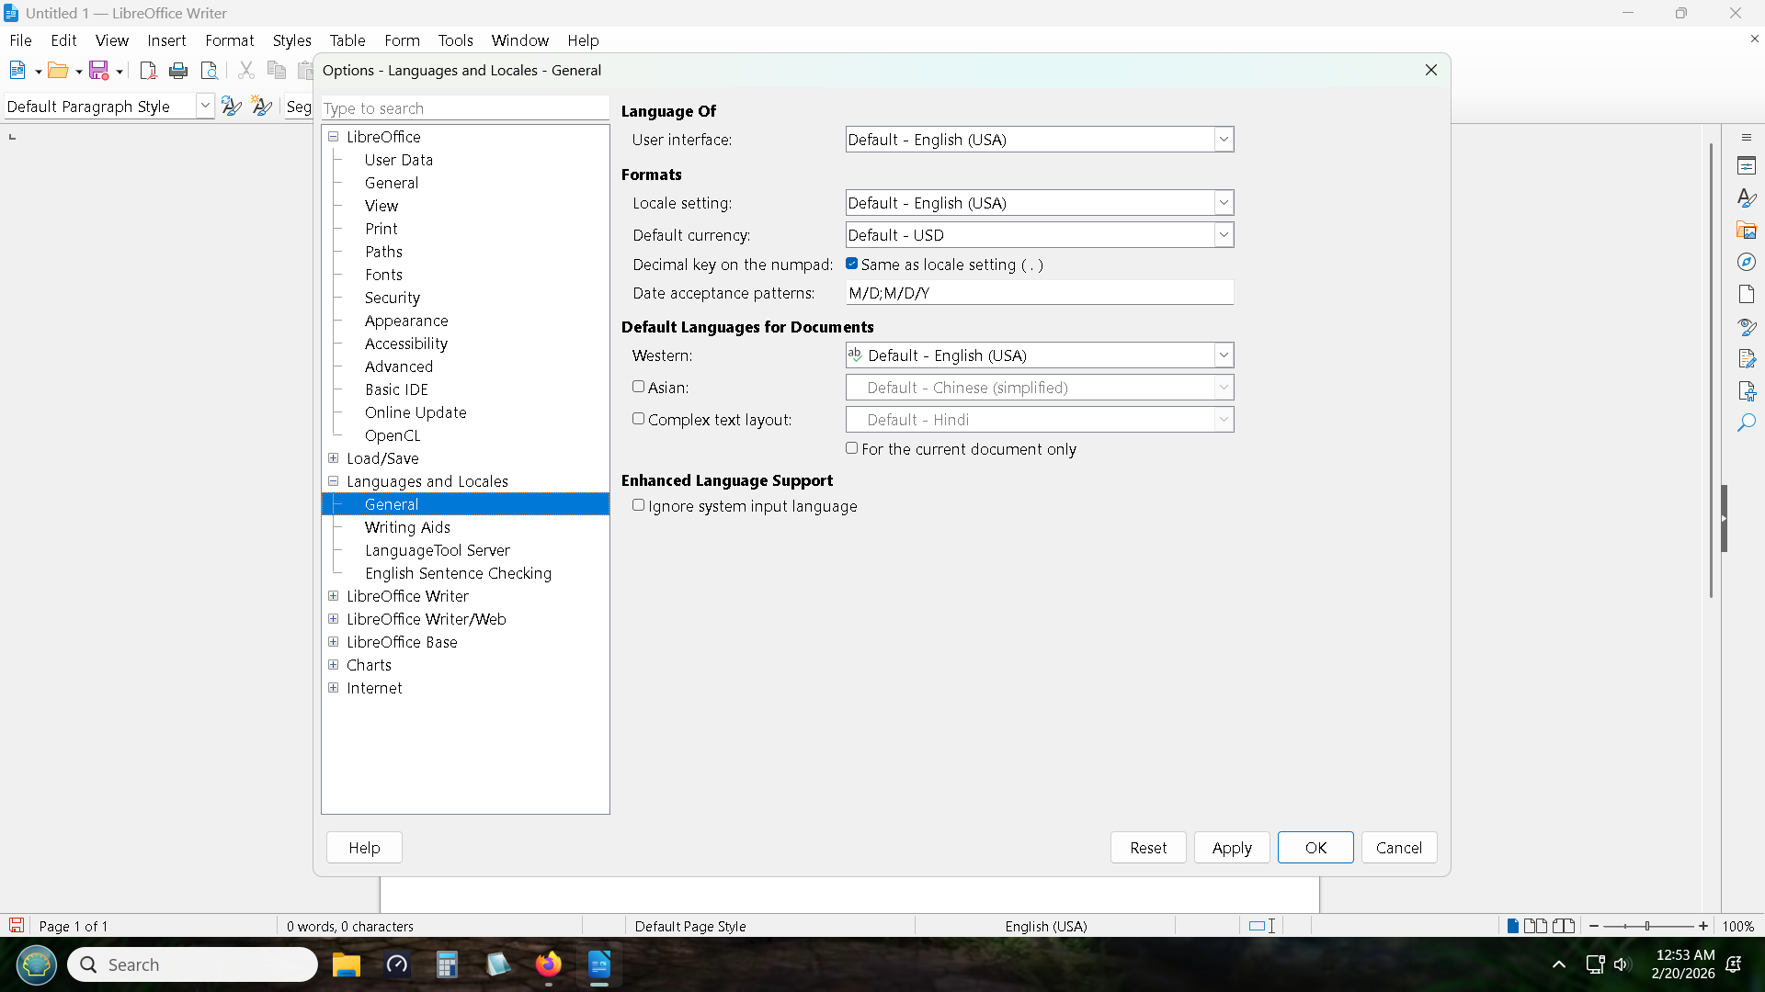Image resolution: width=1765 pixels, height=992 pixels.
Task: Open the sidebar Properties panel icon
Action: [x=1747, y=166]
